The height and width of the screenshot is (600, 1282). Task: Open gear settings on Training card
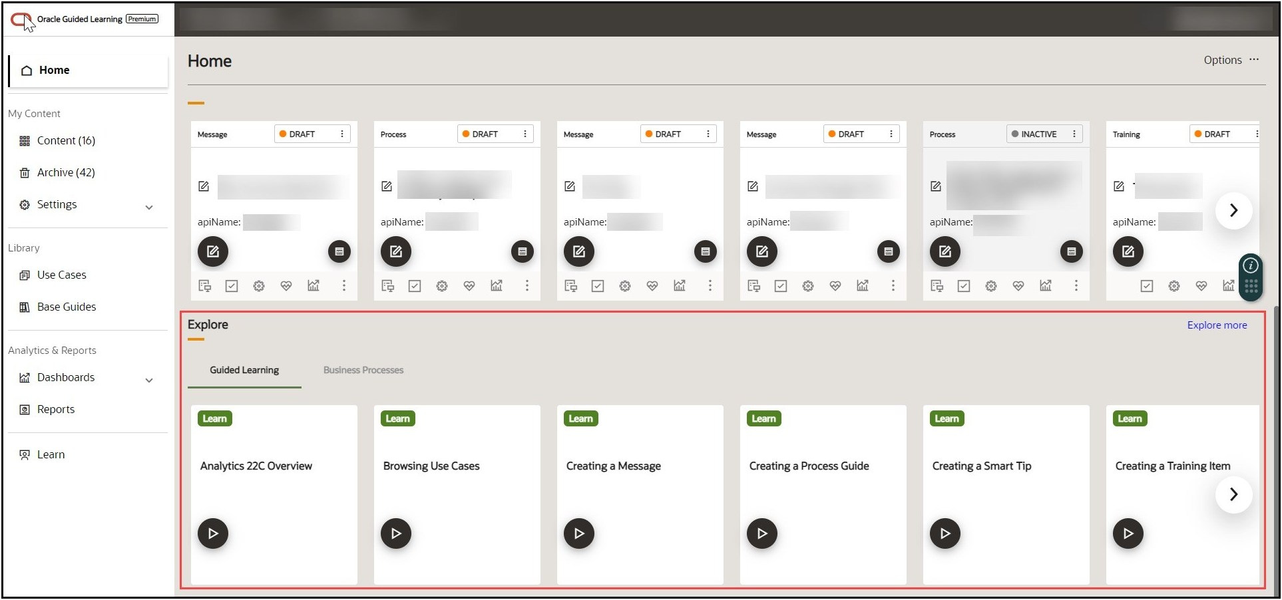pos(1174,286)
